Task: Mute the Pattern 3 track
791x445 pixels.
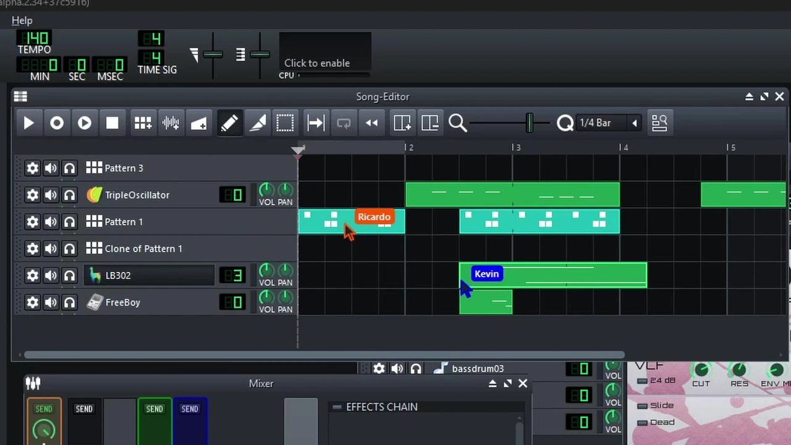Action: tap(51, 168)
